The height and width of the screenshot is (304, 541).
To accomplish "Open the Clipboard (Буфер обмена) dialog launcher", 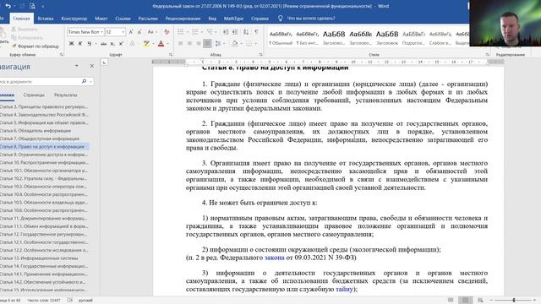I will (x=62, y=55).
